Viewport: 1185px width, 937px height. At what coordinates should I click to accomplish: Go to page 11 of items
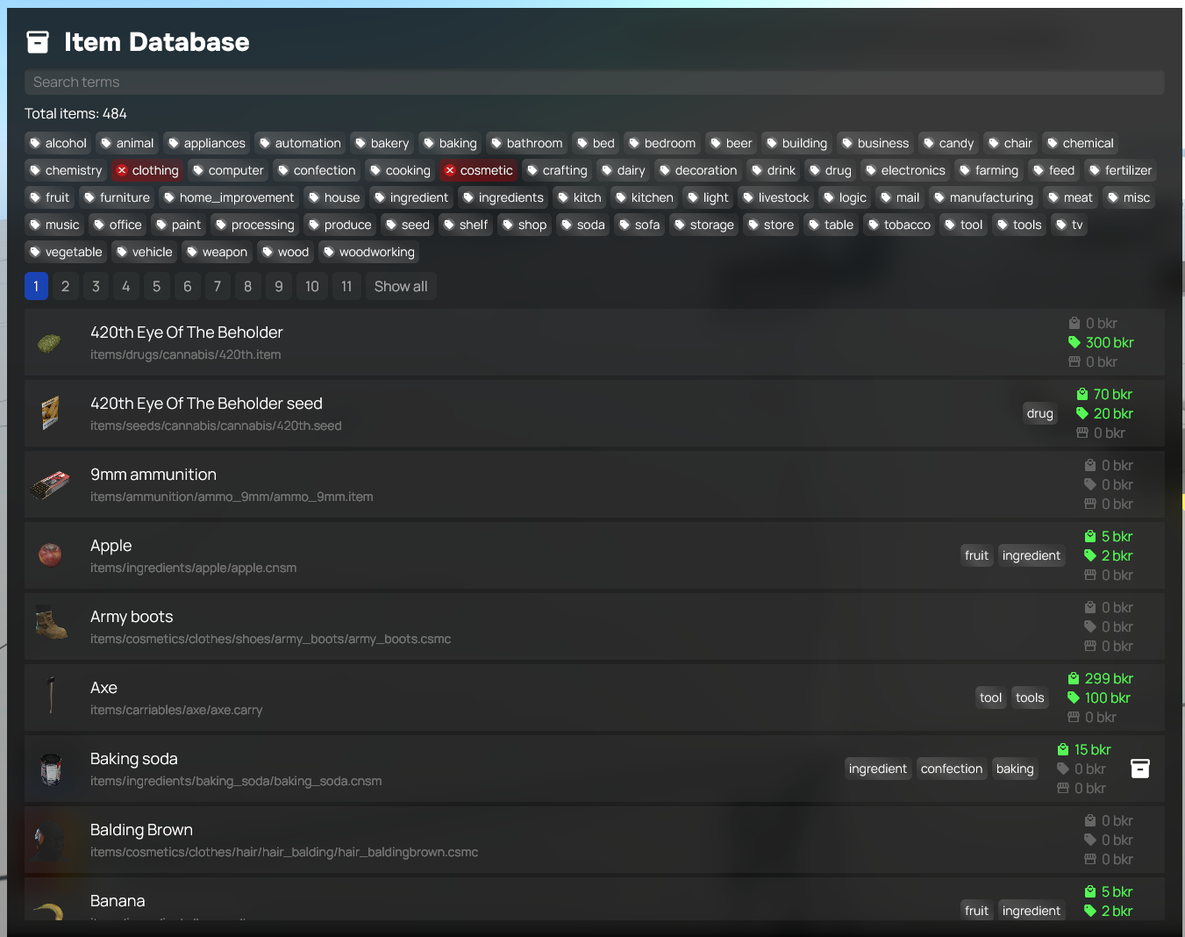346,286
